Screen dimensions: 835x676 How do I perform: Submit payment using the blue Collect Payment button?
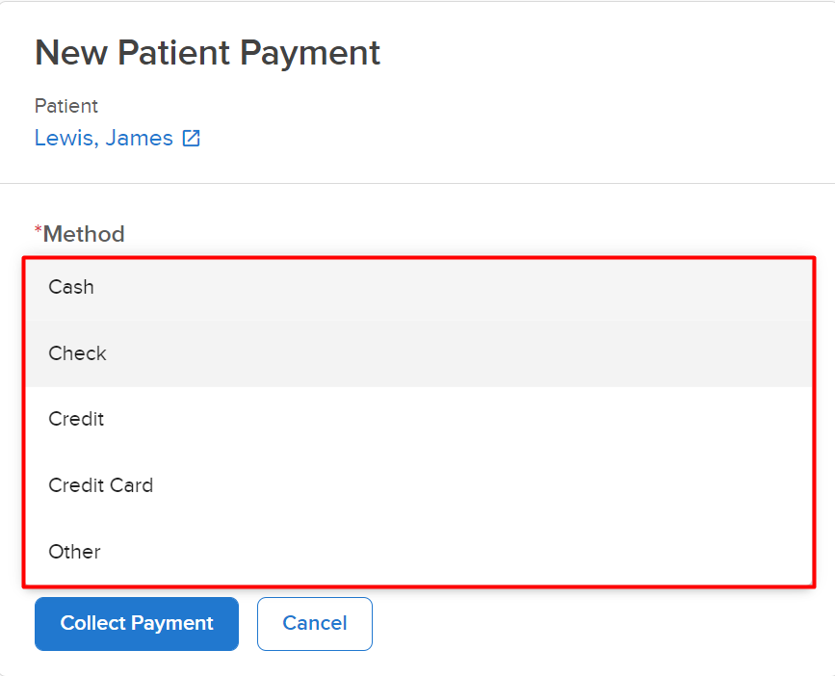tap(137, 623)
